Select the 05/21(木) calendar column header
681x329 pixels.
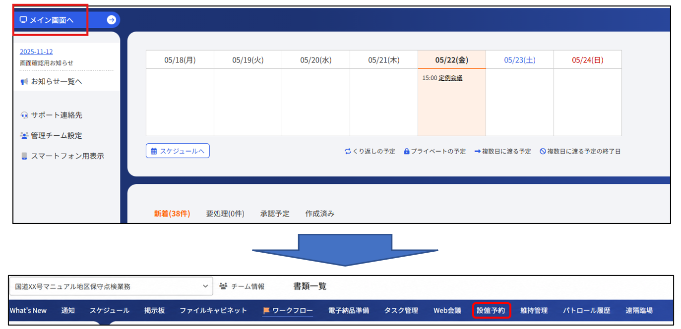(384, 59)
